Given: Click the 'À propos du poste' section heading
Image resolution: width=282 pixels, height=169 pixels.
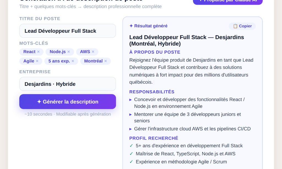Looking at the screenshot, I should point(154,52).
